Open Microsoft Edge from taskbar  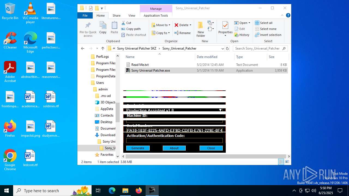112,191
